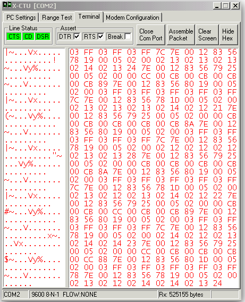
Task: Click the Close Com Port button
Action: pos(151,35)
